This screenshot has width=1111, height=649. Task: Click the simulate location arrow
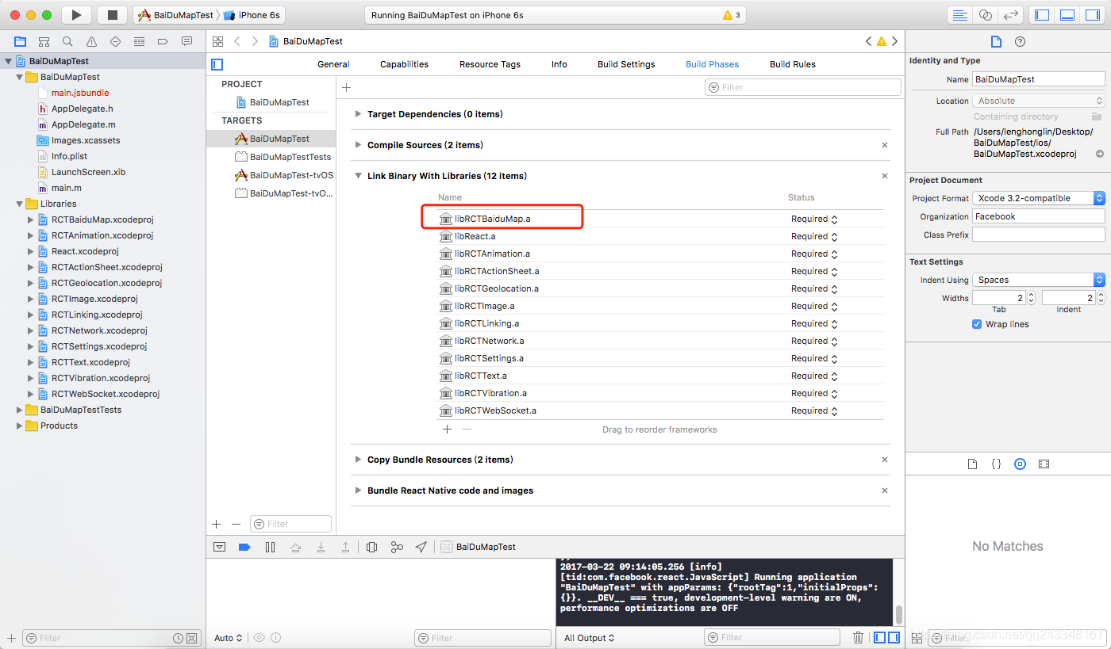pos(421,547)
